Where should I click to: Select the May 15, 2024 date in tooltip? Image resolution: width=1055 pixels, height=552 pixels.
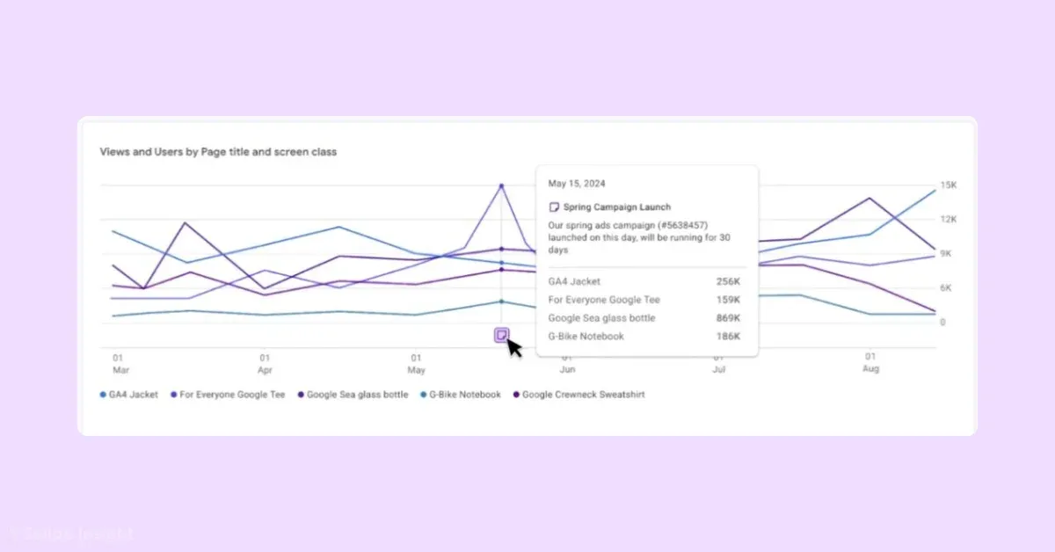[x=576, y=185]
